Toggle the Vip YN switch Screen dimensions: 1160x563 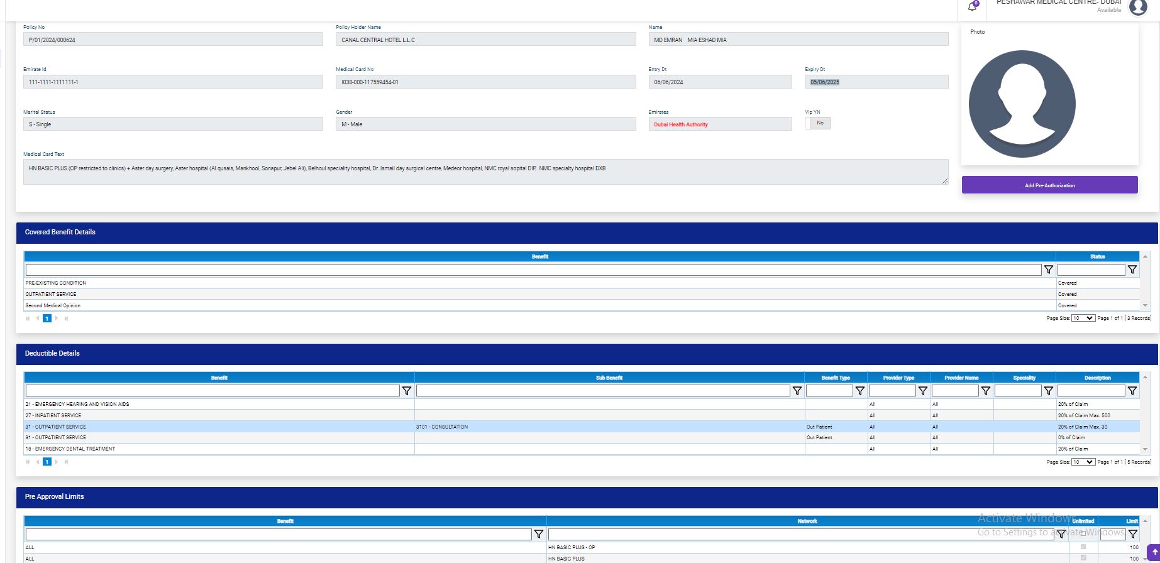(817, 124)
